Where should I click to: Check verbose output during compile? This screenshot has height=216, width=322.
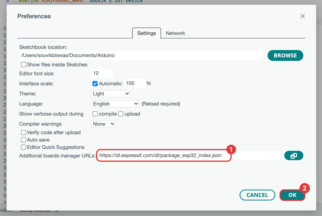tap(95, 114)
